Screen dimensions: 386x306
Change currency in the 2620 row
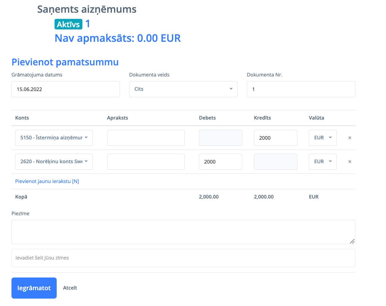coord(323,162)
